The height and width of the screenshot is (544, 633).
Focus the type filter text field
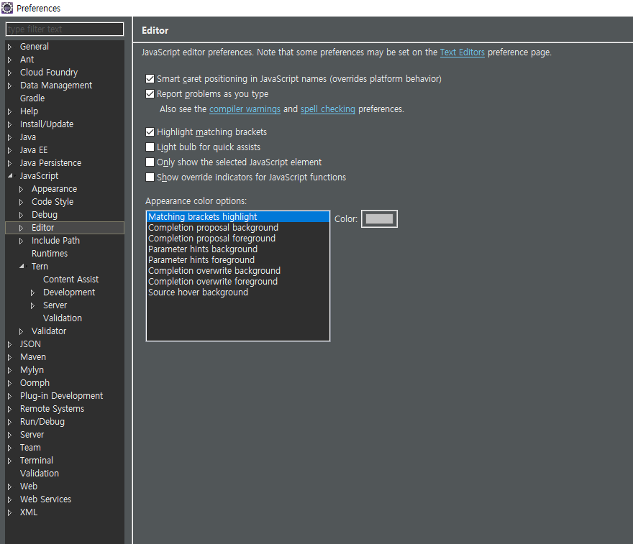pyautogui.click(x=65, y=29)
